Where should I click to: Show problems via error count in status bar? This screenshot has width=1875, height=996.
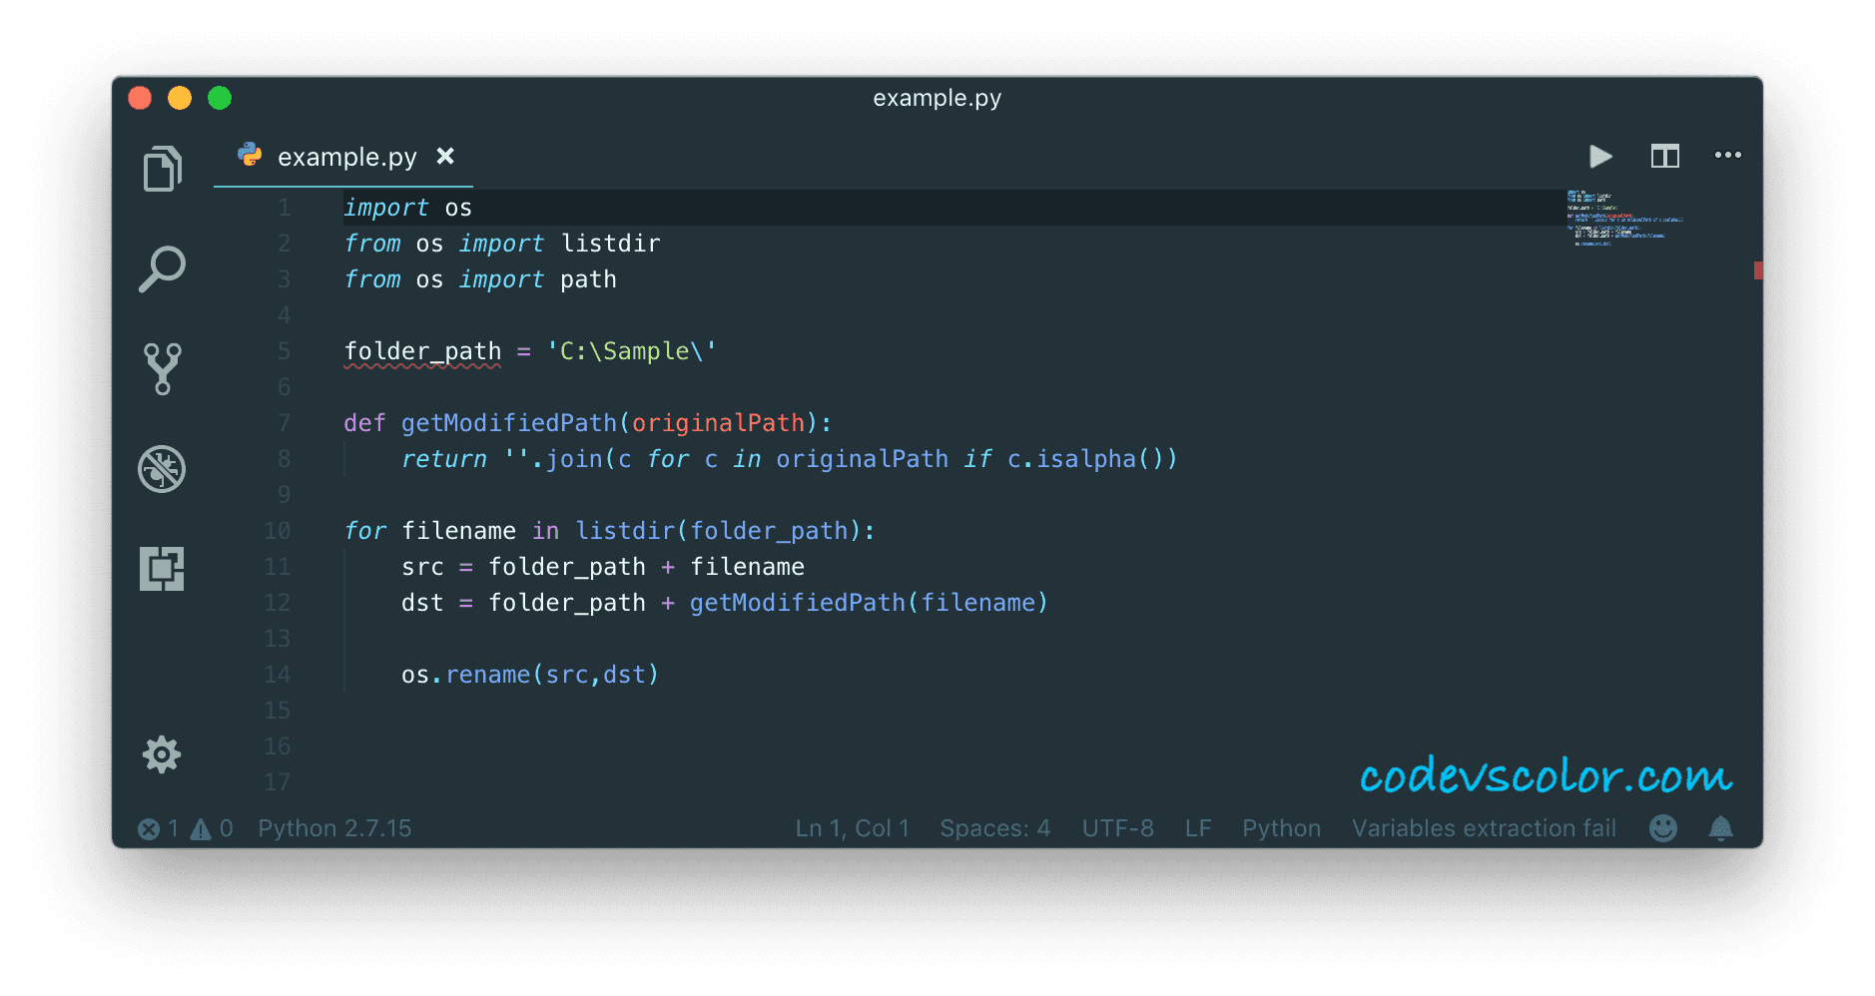pos(158,828)
